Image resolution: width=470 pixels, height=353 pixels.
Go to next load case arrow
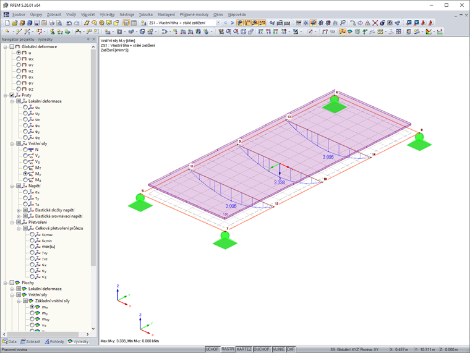[x=233, y=23]
